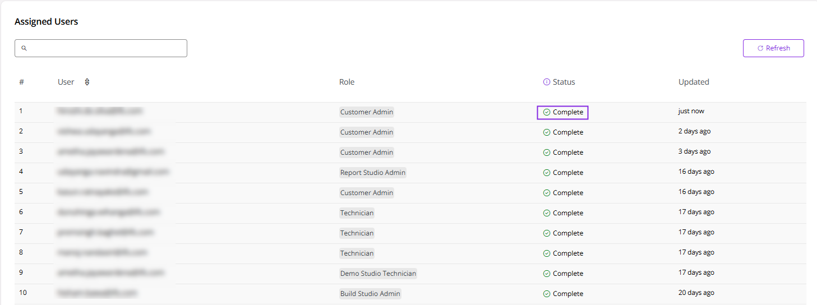
Task: Click row number 10
Action: (x=23, y=293)
